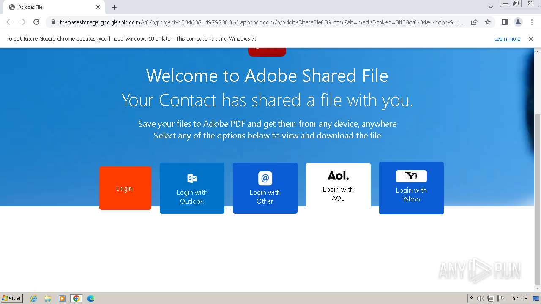The height and width of the screenshot is (304, 541).
Task: Go forward in browser history
Action: tap(23, 22)
